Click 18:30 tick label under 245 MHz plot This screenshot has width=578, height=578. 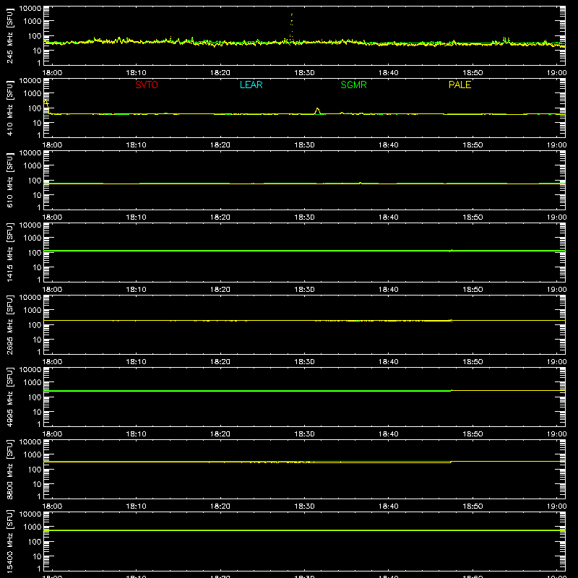(x=304, y=73)
